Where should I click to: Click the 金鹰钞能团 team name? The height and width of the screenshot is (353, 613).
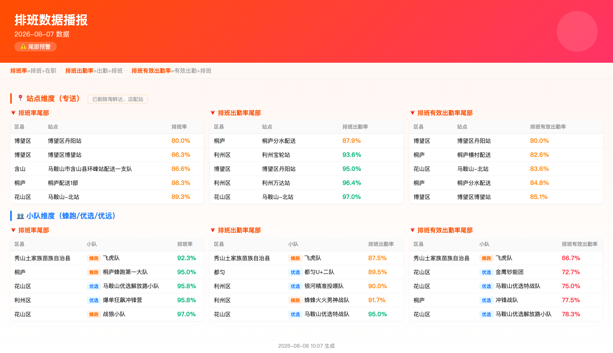click(x=510, y=272)
